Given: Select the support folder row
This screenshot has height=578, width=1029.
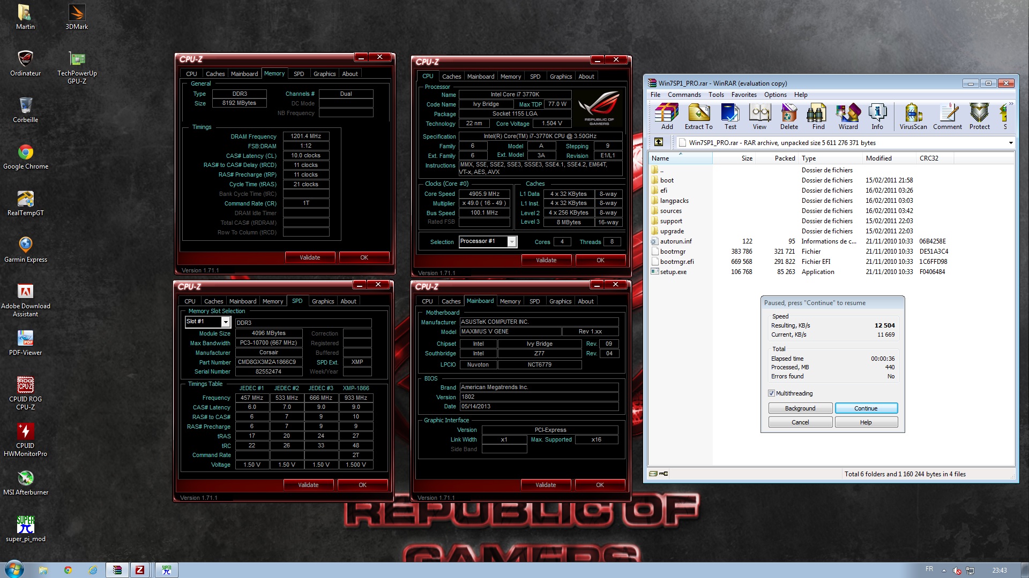Looking at the screenshot, I should [832, 221].
